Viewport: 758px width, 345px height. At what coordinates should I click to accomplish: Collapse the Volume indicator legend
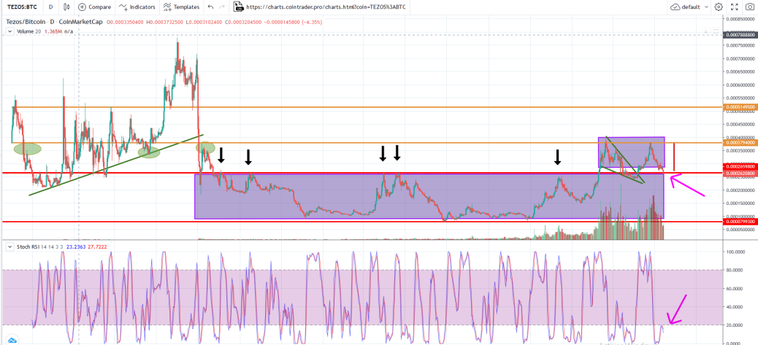pyautogui.click(x=9, y=31)
